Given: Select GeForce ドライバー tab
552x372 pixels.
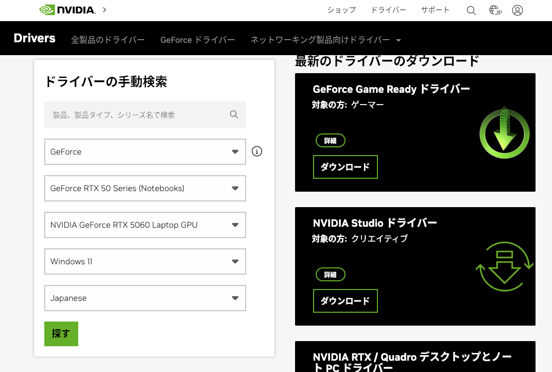Looking at the screenshot, I should 198,40.
